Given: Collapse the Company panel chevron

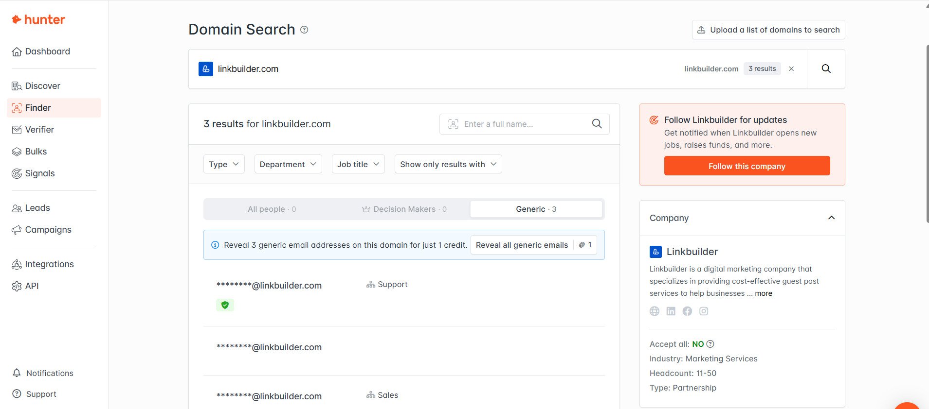Looking at the screenshot, I should click(831, 218).
